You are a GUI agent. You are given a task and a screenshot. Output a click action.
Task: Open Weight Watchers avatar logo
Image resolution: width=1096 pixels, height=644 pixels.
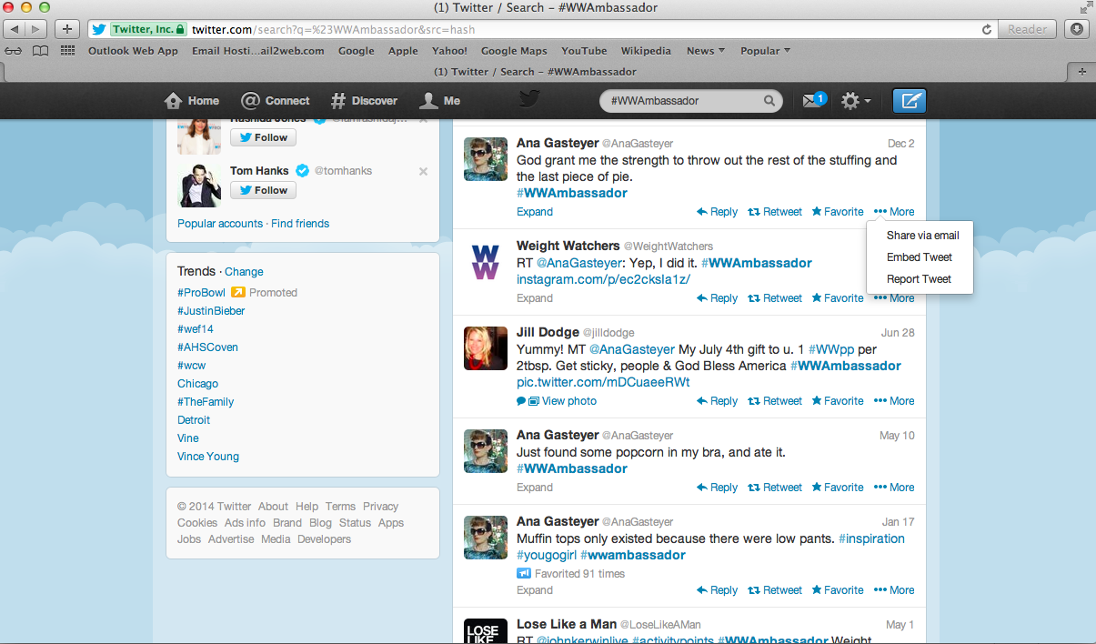click(x=486, y=261)
